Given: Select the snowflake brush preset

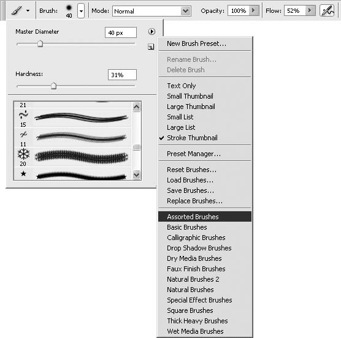Looking at the screenshot, I should point(72,157).
